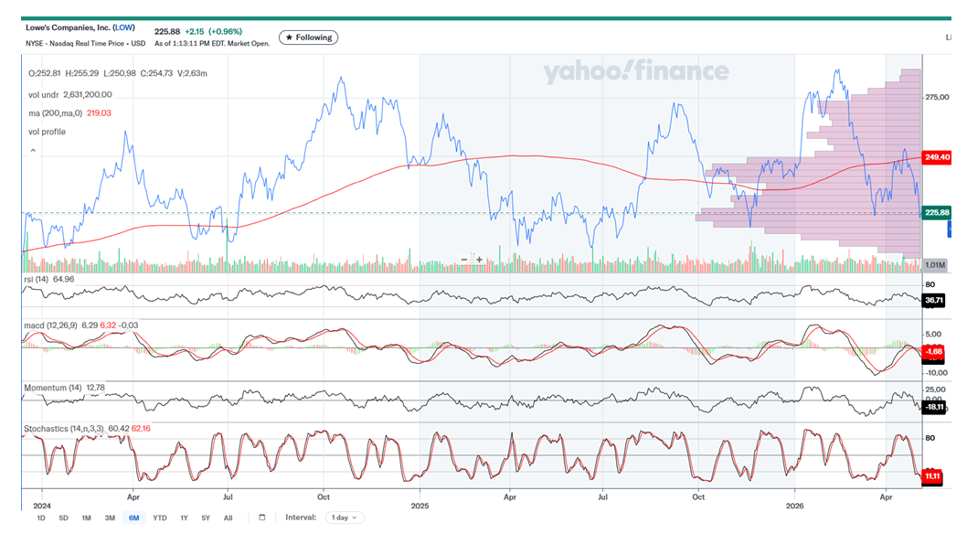
Task: Select the 5Y range tab
Action: tap(206, 518)
